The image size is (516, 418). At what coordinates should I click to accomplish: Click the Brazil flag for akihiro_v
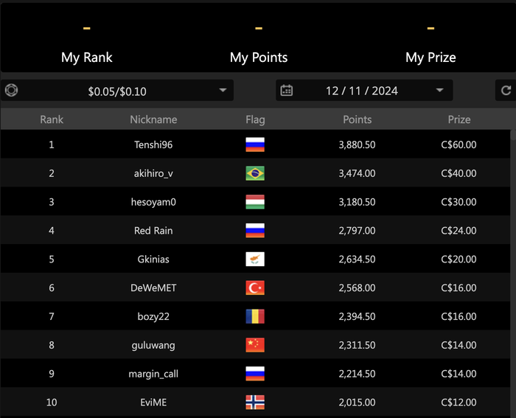click(x=255, y=173)
